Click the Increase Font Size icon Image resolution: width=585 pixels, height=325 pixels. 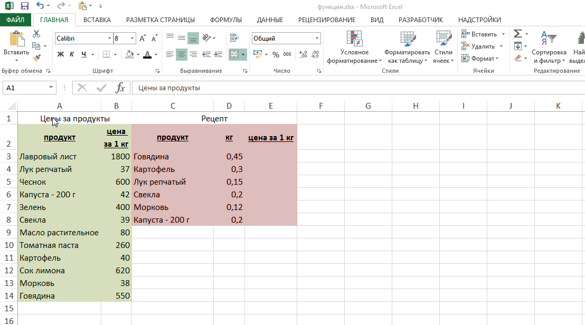point(143,39)
